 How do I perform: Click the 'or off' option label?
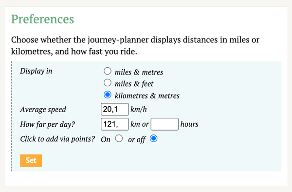137,140
